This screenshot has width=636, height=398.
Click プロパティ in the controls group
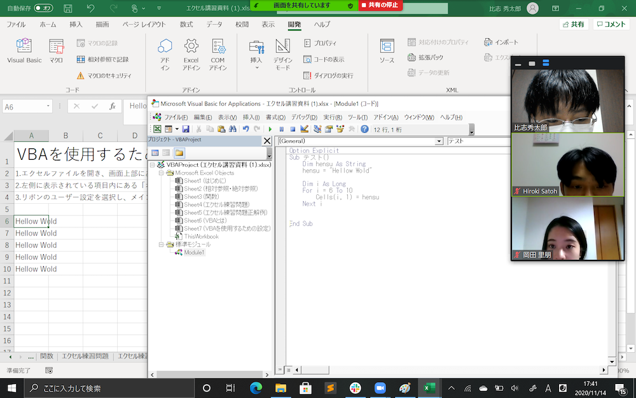pos(320,43)
